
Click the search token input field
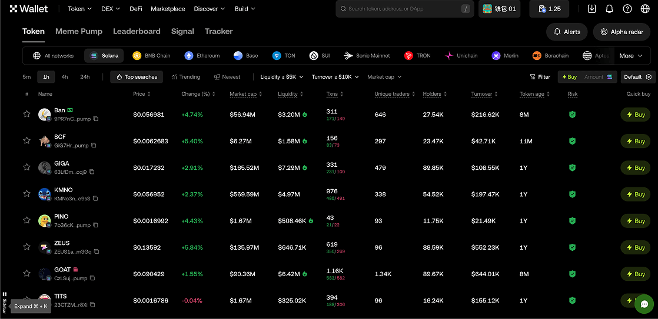(405, 9)
